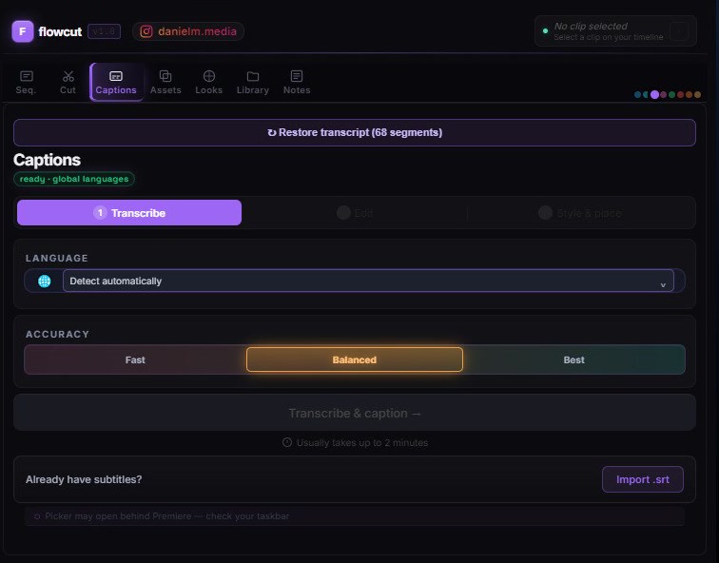
Task: Select step 1 Transcribe
Action: coord(129,213)
